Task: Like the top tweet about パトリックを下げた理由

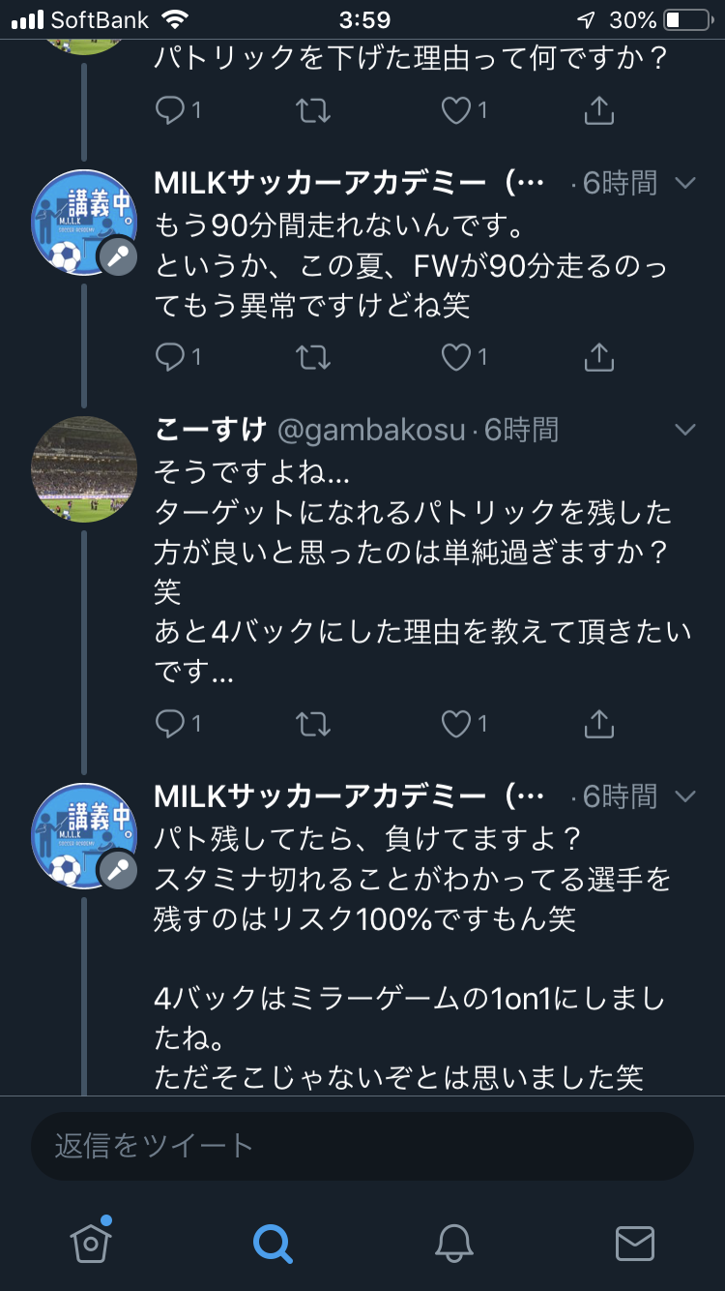Action: (455, 110)
